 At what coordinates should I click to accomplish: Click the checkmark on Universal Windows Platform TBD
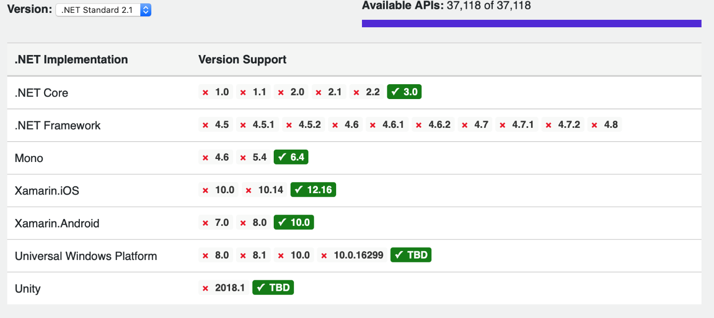[x=399, y=256]
